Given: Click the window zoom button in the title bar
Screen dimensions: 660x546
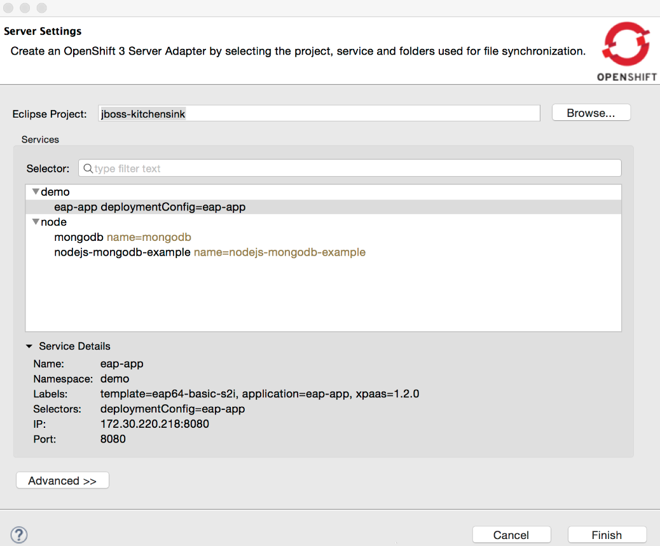Looking at the screenshot, I should pyautogui.click(x=41, y=8).
